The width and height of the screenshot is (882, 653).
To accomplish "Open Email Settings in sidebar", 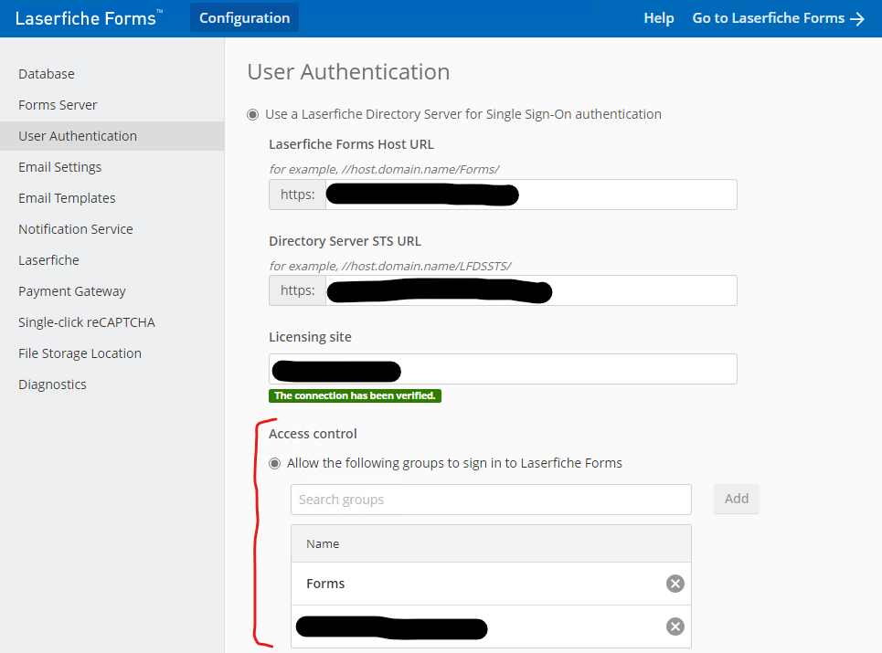I will [x=59, y=167].
